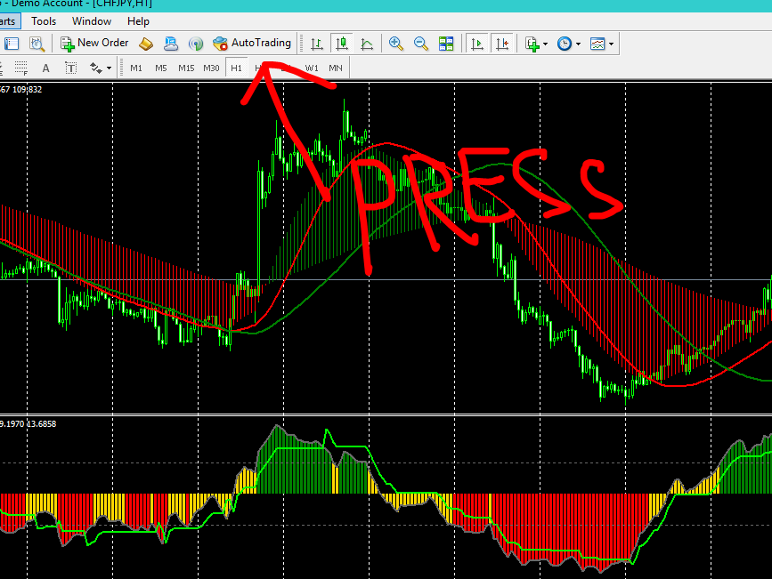This screenshot has height=579, width=772.
Task: Select the text label 'T' tool
Action: point(71,68)
